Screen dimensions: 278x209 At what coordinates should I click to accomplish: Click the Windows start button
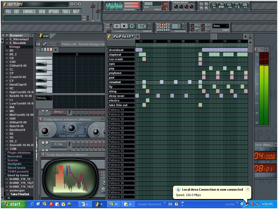tap(14, 204)
